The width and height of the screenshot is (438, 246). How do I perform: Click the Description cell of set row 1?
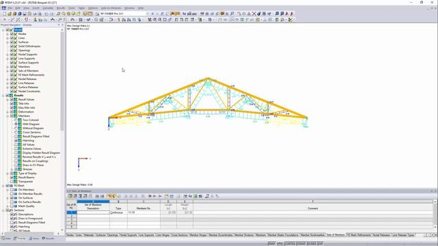point(93,213)
